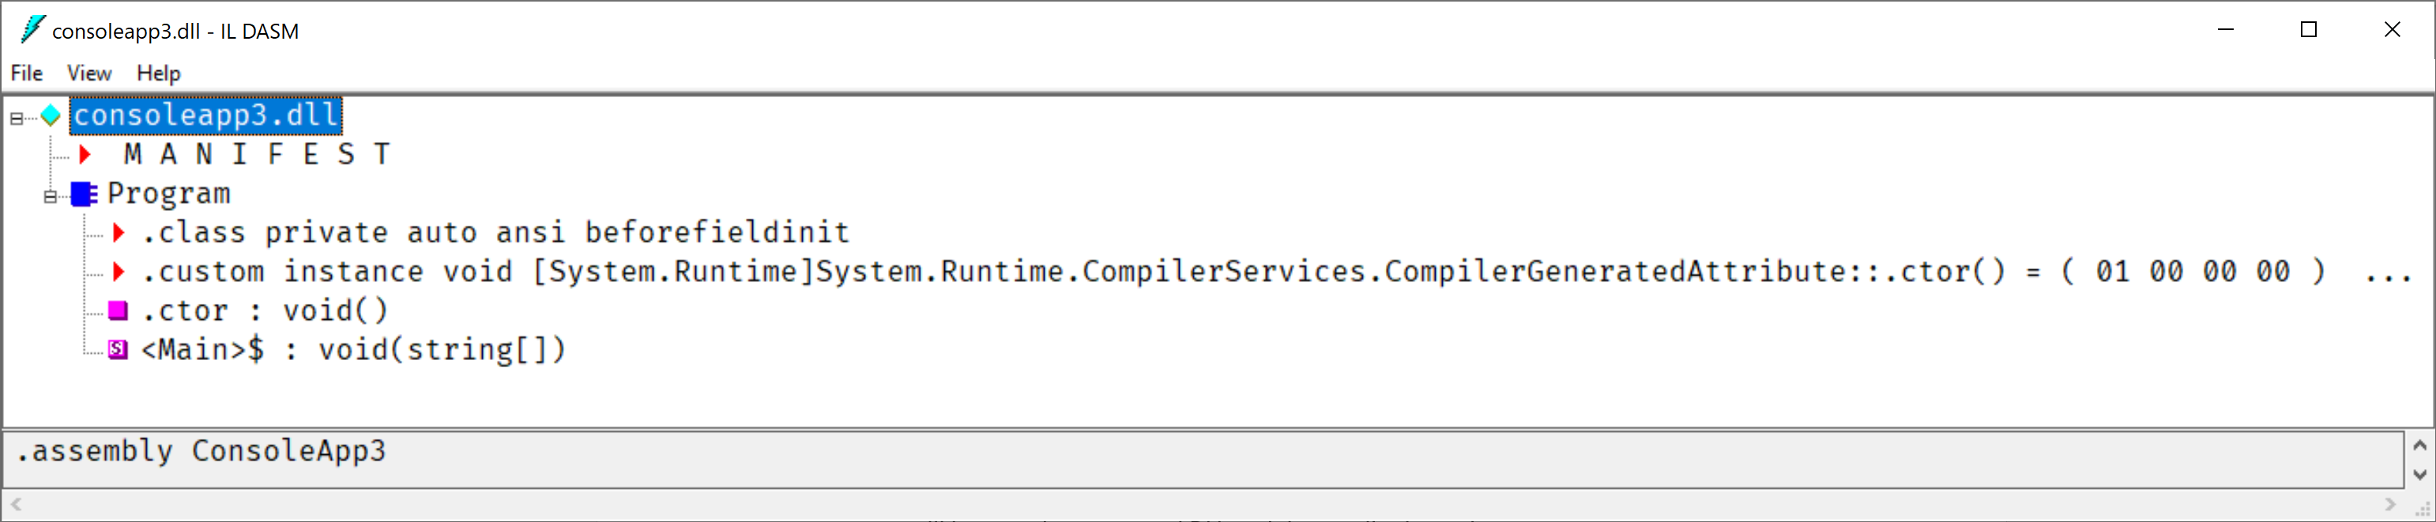Click the static method icon beside <Main>$

[119, 350]
